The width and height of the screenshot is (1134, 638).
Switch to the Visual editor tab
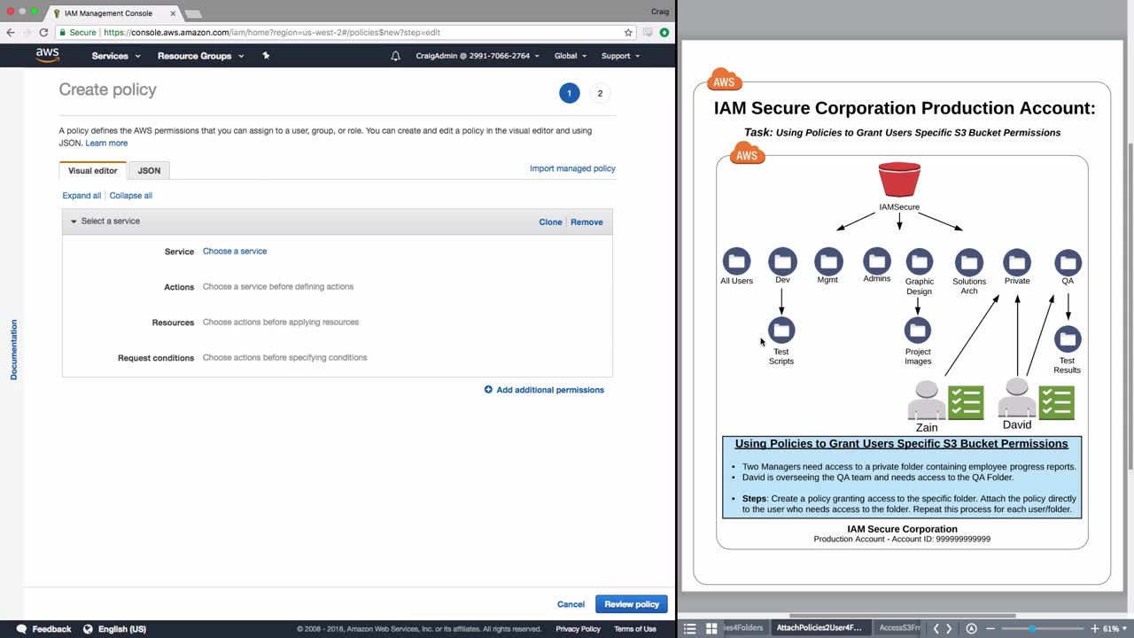click(93, 170)
